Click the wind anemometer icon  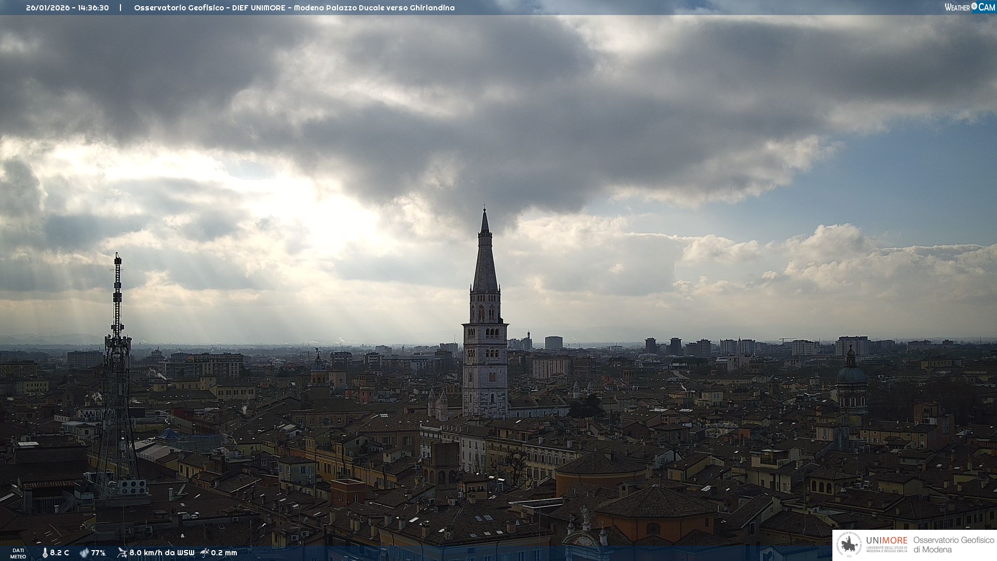point(122,553)
